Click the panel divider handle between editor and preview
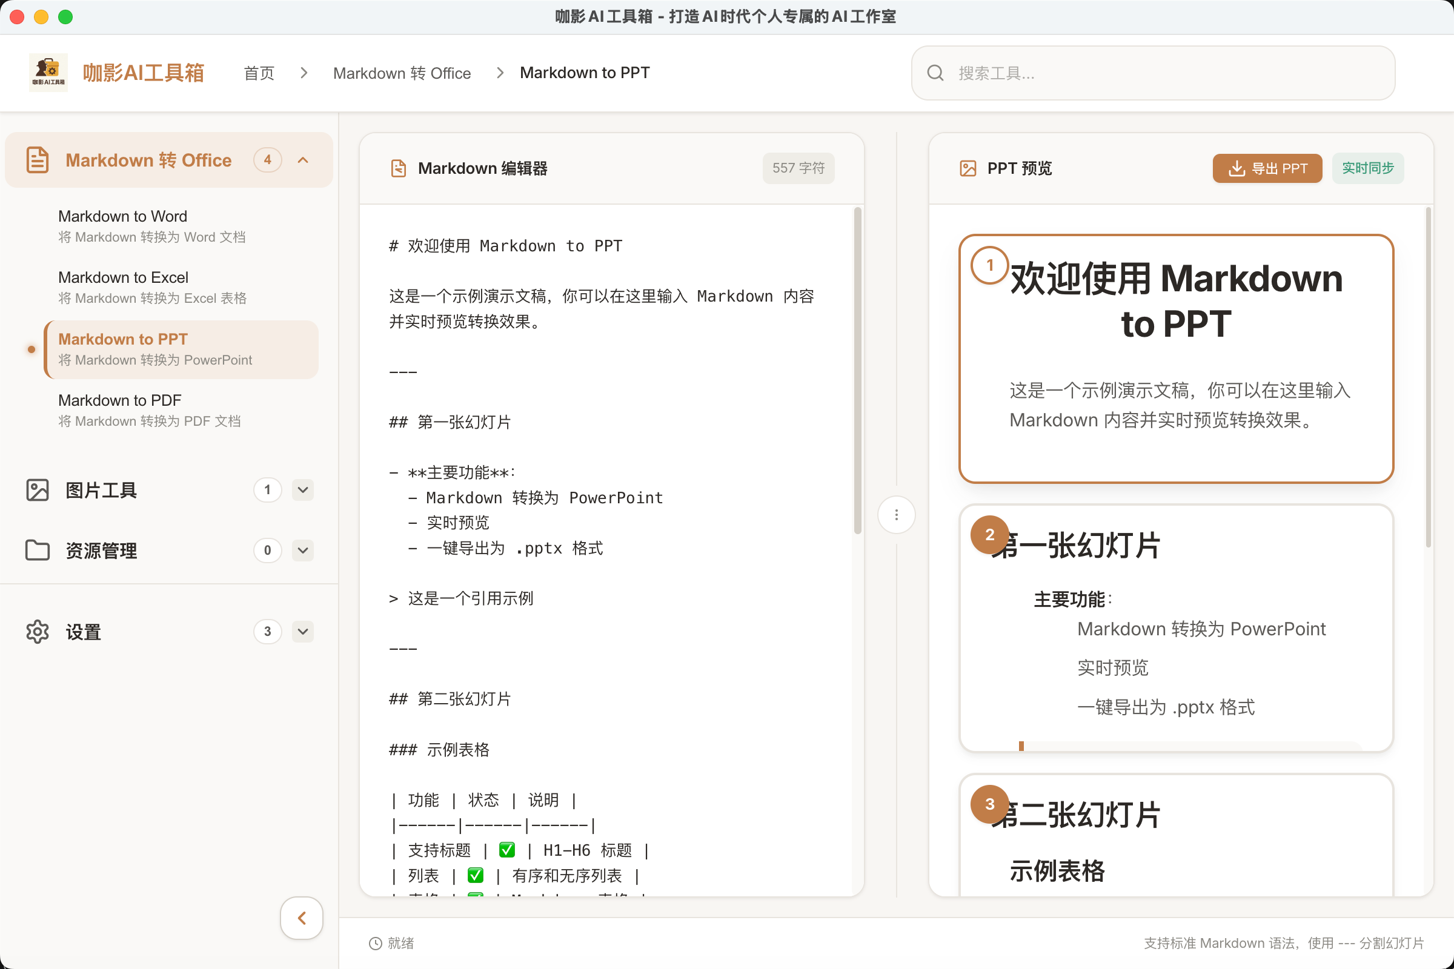Image resolution: width=1454 pixels, height=969 pixels. click(897, 514)
